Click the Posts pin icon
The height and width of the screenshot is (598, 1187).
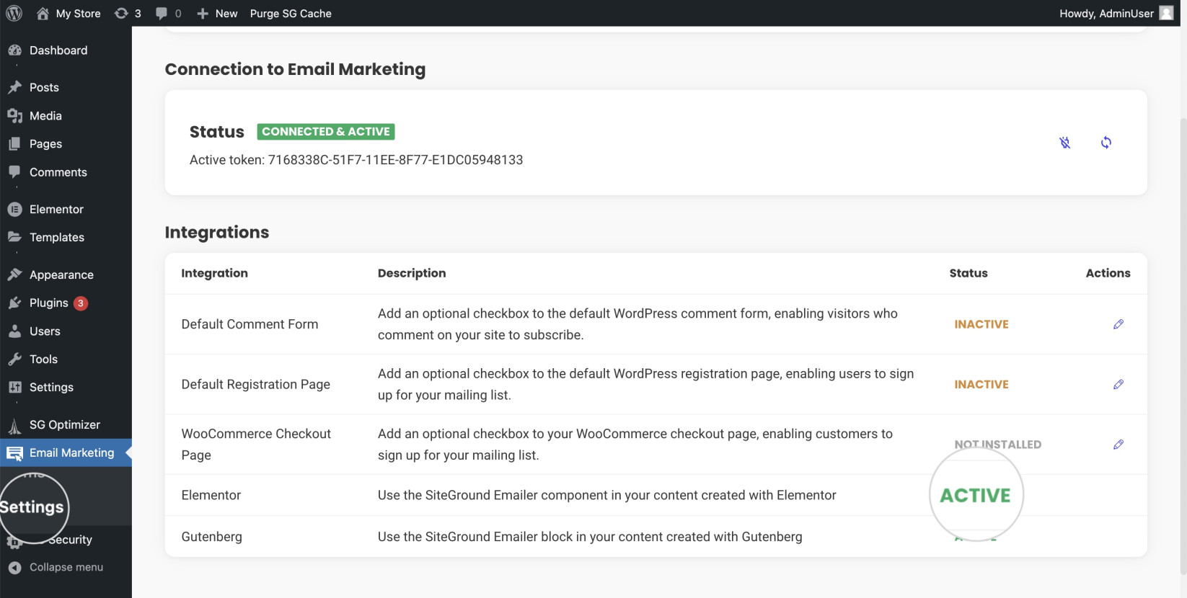point(14,87)
